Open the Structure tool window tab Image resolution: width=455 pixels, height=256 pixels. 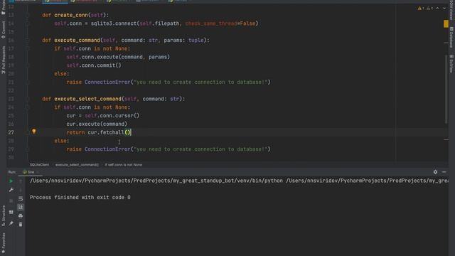tap(3, 215)
